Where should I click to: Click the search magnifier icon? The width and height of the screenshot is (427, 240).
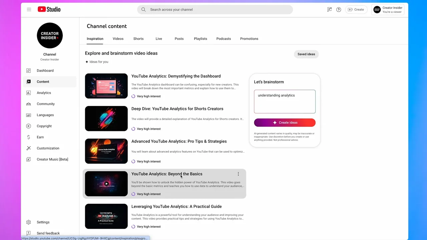[143, 9]
